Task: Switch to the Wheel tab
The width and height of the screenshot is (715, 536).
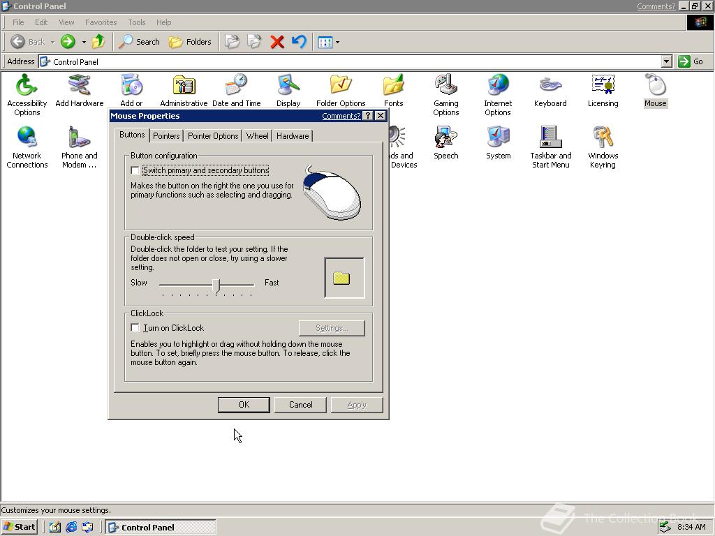Action: coord(257,136)
